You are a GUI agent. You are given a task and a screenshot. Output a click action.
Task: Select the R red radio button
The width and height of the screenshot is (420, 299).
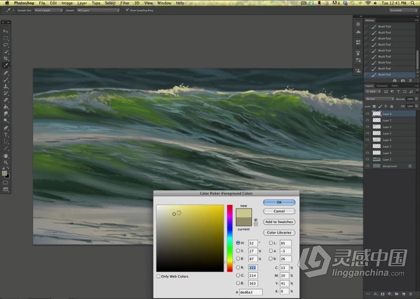pos(238,267)
